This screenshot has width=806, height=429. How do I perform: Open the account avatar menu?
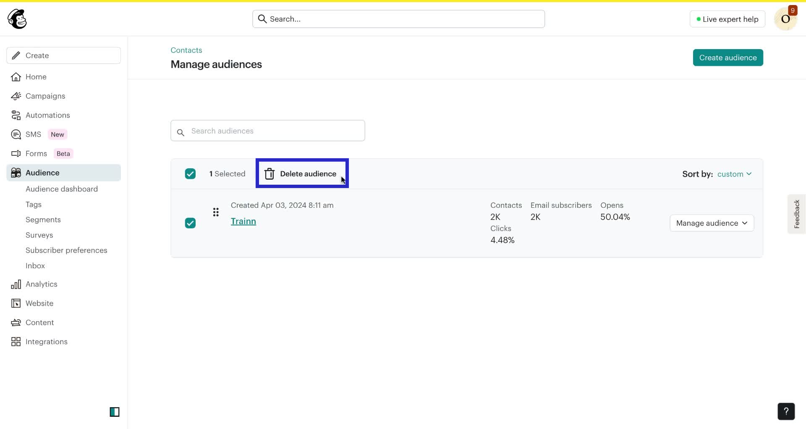coord(786,18)
